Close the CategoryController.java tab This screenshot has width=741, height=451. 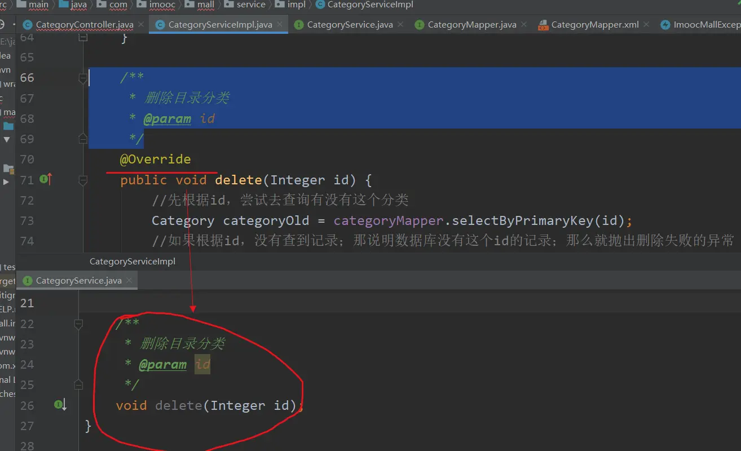141,25
